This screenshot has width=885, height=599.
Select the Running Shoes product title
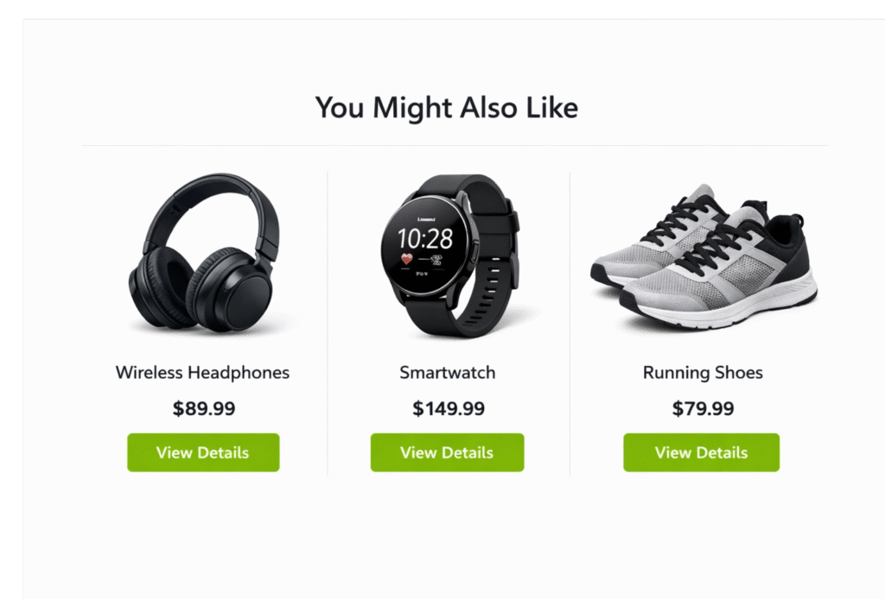coord(703,373)
